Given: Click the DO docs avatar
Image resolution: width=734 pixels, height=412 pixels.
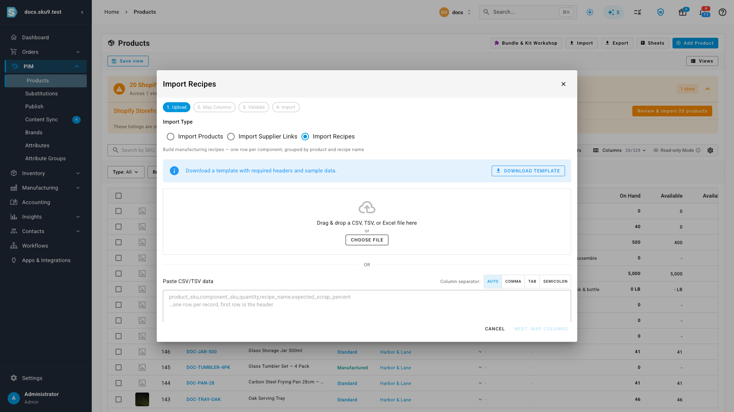Looking at the screenshot, I should coord(444,12).
